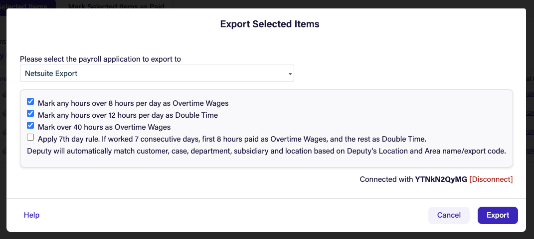Click the label 'Mark any hours over 12 hours per day as Double Time'
Image resolution: width=534 pixels, height=239 pixels.
click(128, 115)
